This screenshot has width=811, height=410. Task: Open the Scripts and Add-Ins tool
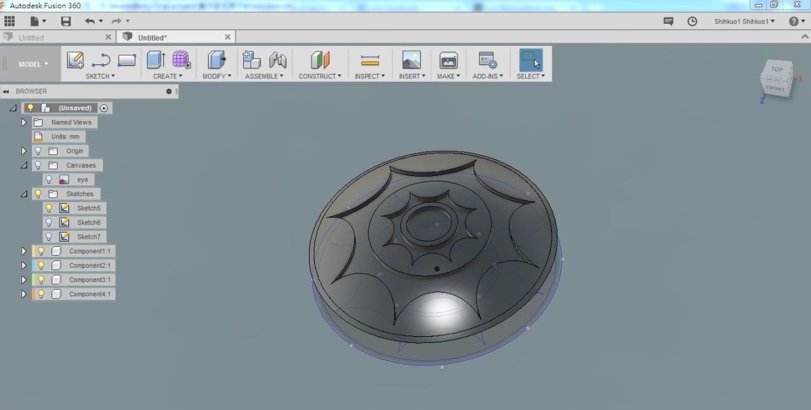(x=487, y=60)
